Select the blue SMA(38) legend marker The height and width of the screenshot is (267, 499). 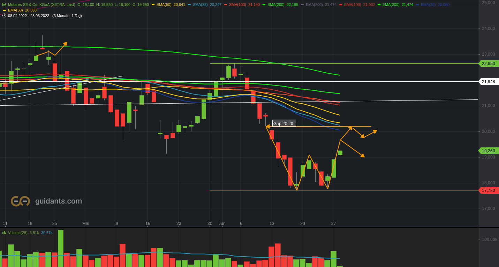coord(189,5)
